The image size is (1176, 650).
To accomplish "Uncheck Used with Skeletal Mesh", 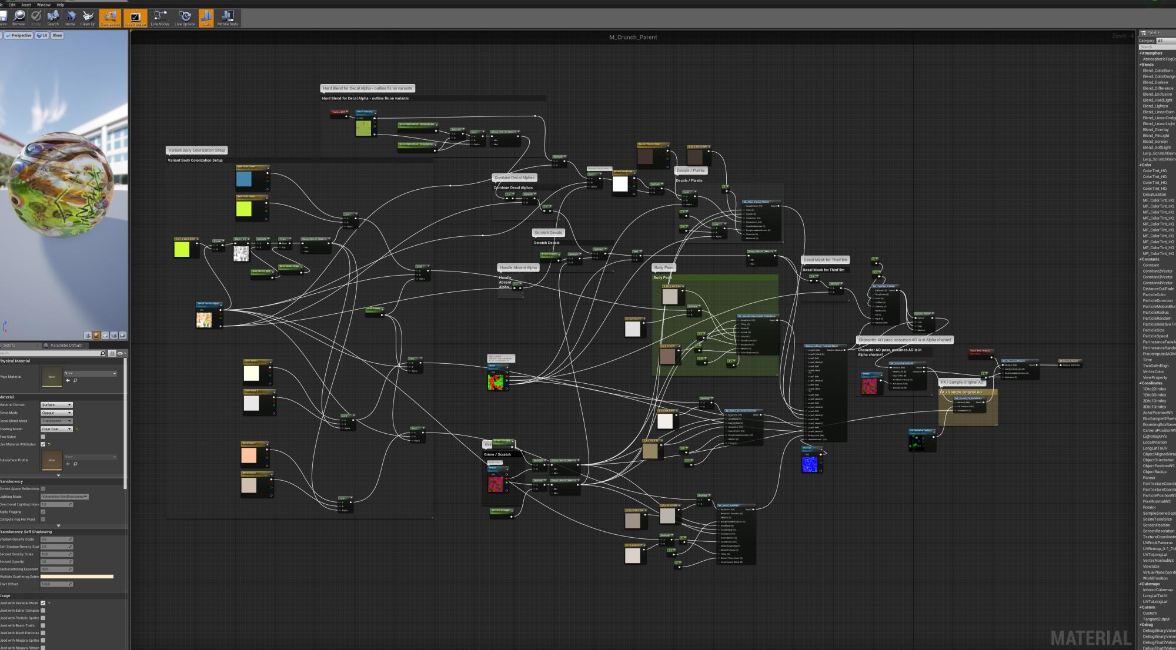I will click(43, 603).
